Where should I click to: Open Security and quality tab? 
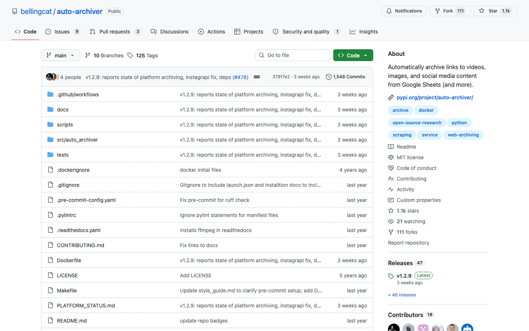[x=306, y=32]
